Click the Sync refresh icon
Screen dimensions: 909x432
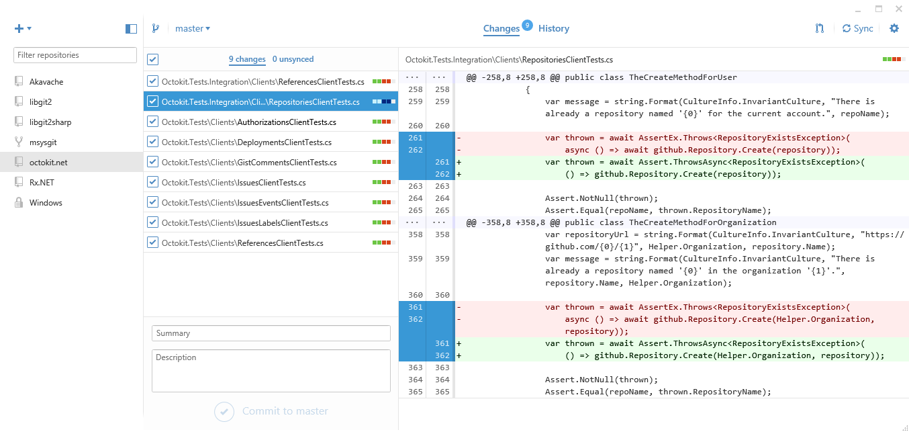[x=845, y=28]
